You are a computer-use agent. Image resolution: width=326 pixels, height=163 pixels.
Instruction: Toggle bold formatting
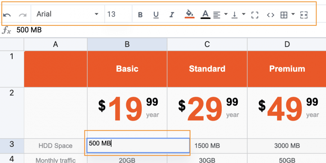pos(141,15)
